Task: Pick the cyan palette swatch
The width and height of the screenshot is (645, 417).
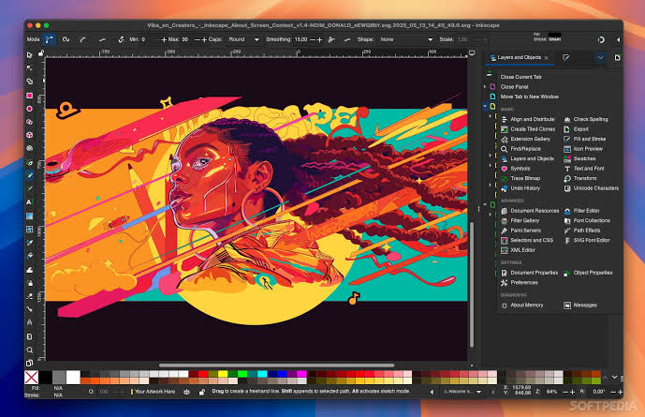Action: coord(262,374)
